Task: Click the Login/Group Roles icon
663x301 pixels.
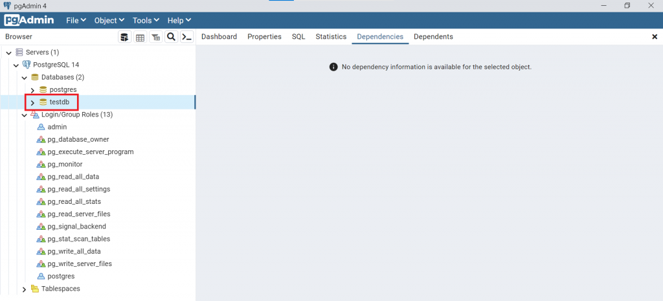Action: [x=35, y=115]
